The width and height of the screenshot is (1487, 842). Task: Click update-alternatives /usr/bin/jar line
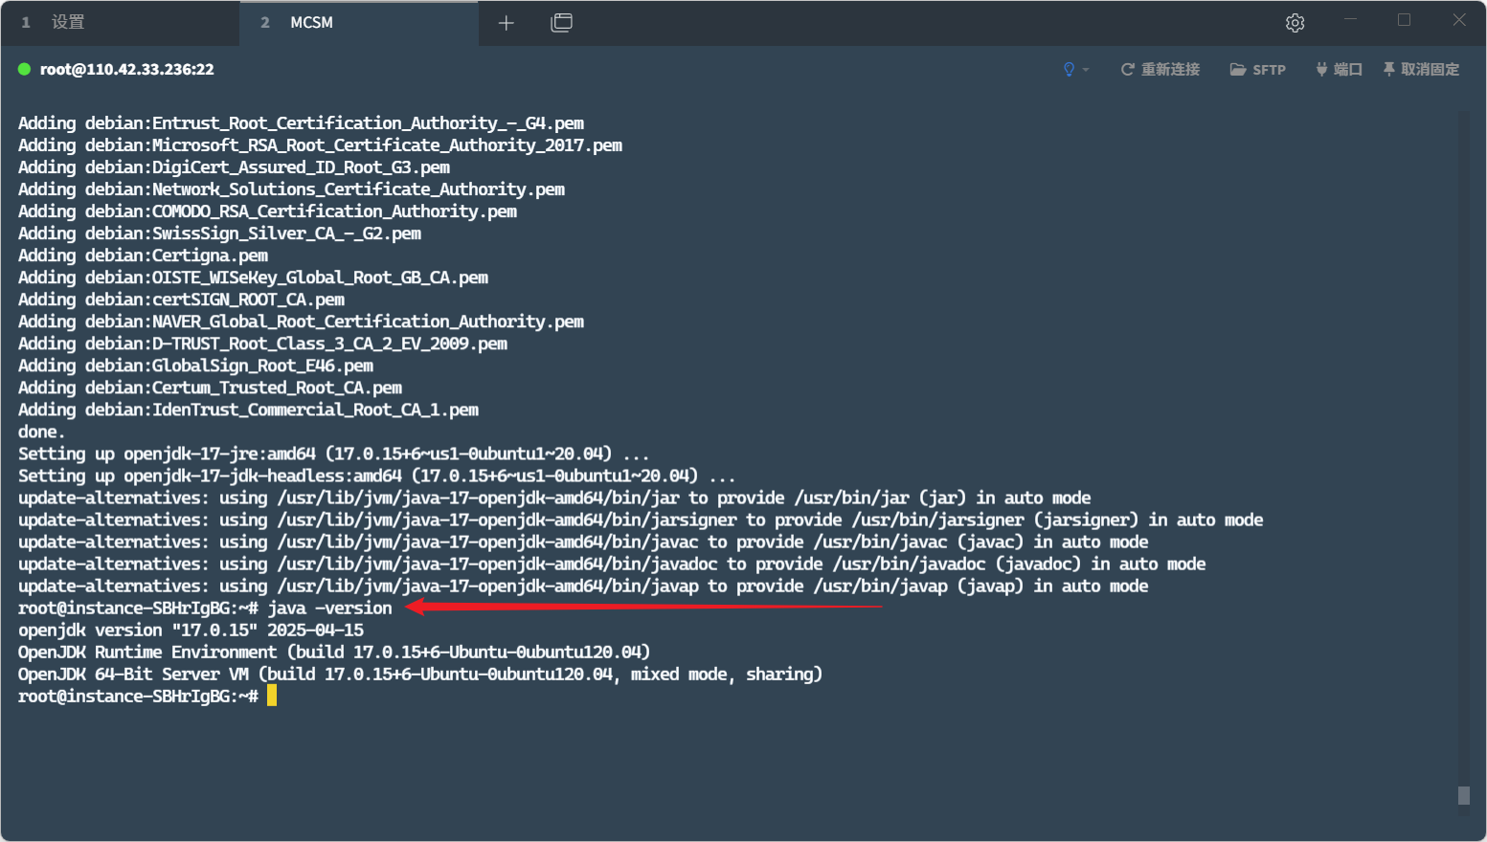[554, 498]
